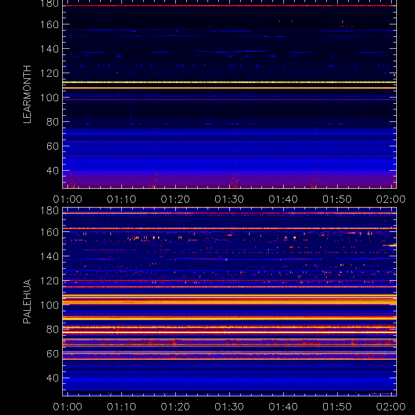Choose the 40 tick label on the PALEHUA axis
The image size is (415, 415).
52,378
